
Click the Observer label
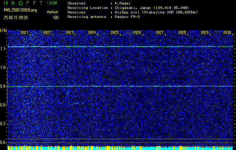77,3
